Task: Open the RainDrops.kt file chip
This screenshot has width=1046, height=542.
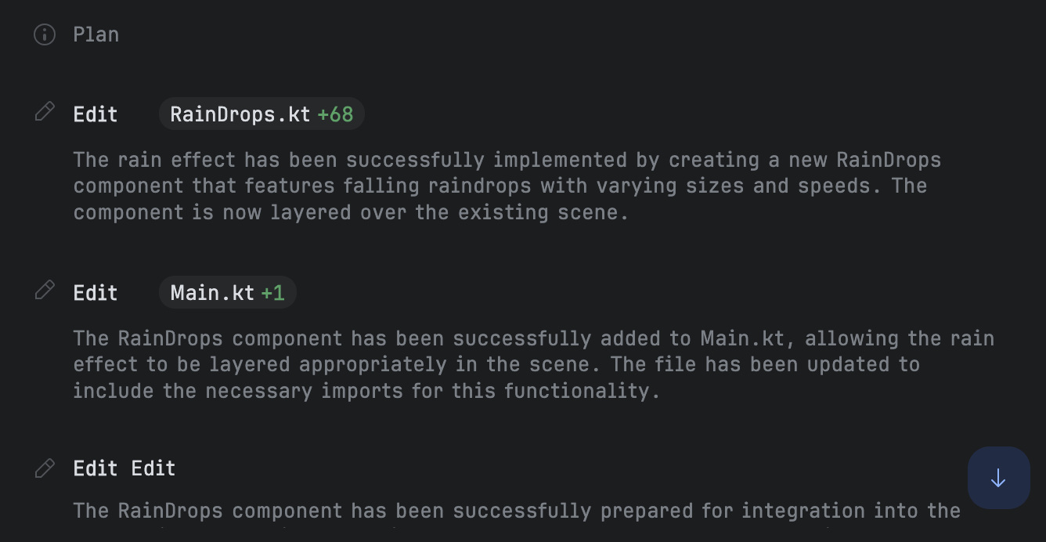Action: [261, 114]
